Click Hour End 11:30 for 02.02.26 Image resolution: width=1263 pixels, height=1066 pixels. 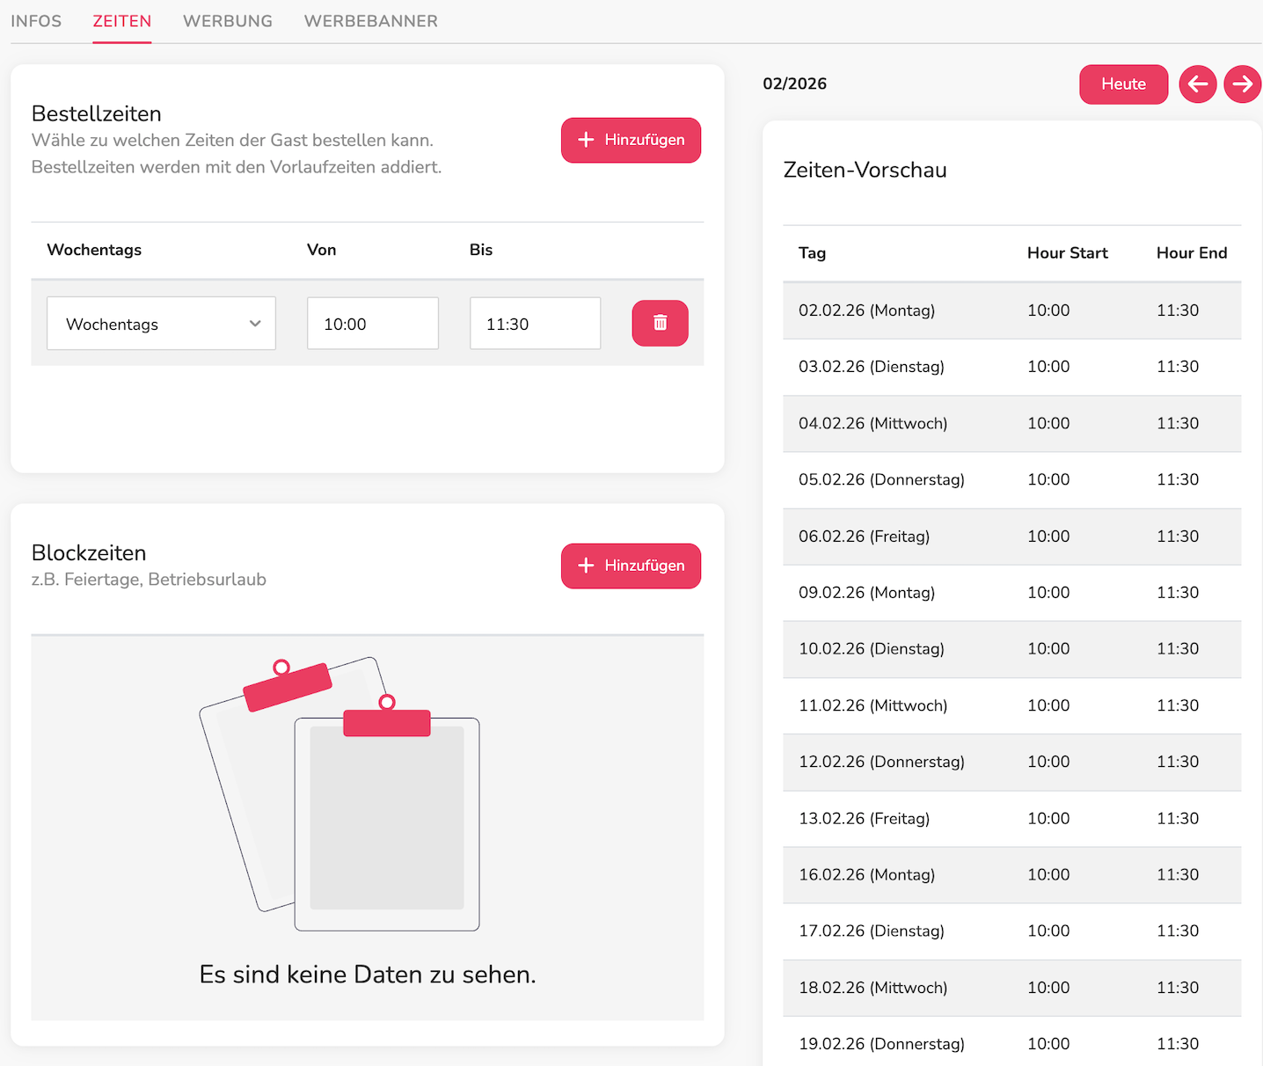coord(1178,310)
